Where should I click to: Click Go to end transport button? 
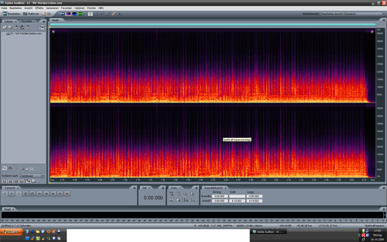pyautogui.click(x=60, y=194)
